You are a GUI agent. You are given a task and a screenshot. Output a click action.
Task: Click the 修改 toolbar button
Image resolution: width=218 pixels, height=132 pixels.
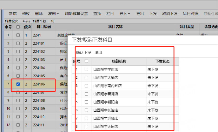pos(26,14)
